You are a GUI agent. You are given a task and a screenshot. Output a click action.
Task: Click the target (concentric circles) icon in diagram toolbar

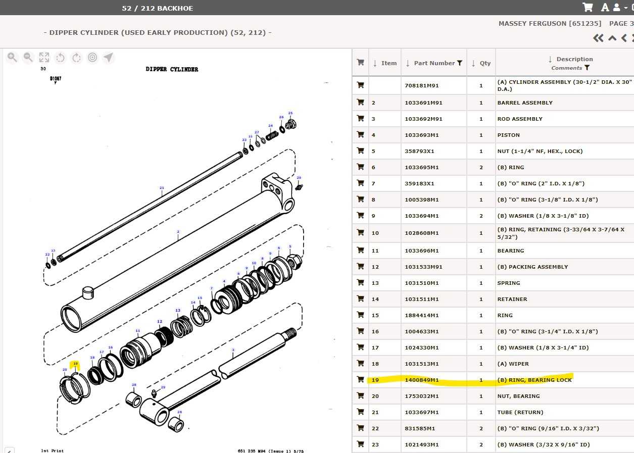(x=92, y=58)
